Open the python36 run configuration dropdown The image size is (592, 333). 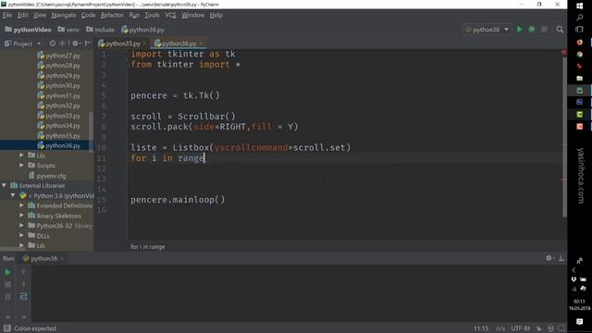(x=487, y=30)
